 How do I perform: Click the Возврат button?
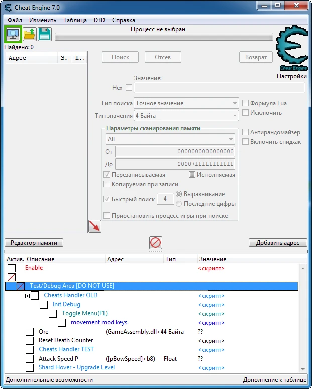click(x=256, y=57)
